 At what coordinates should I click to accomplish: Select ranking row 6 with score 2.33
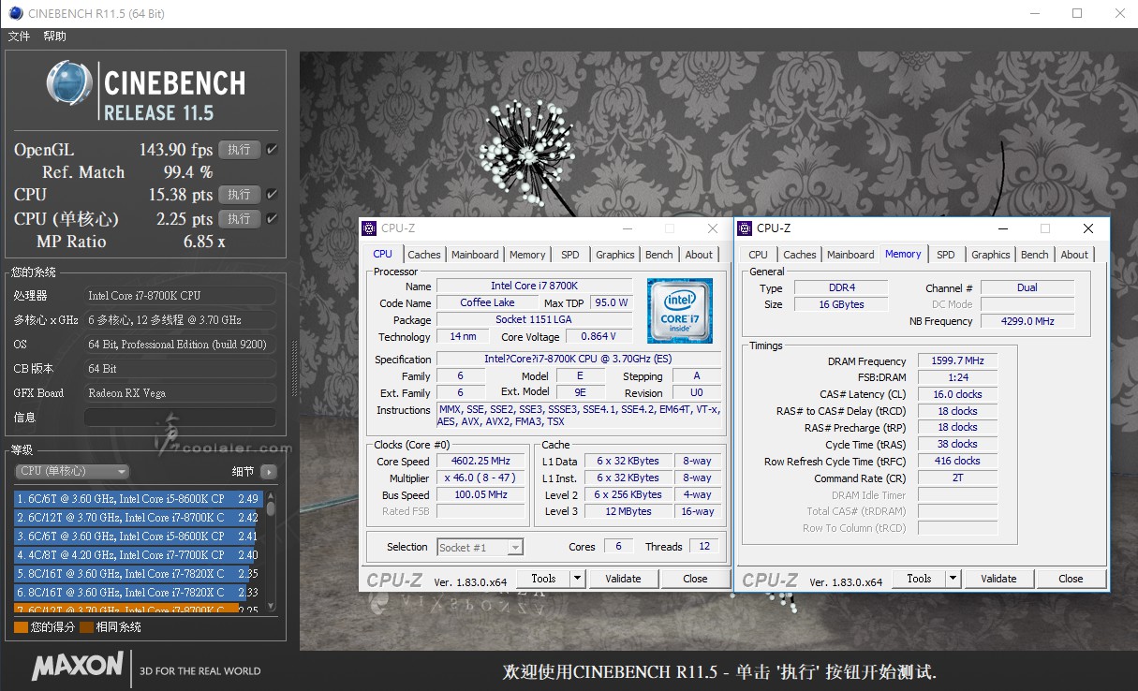coord(139,593)
